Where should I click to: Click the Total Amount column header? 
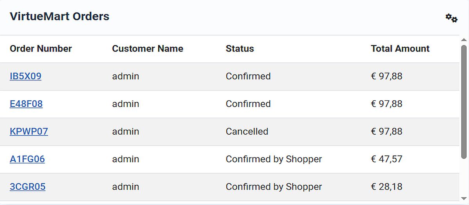(x=400, y=49)
